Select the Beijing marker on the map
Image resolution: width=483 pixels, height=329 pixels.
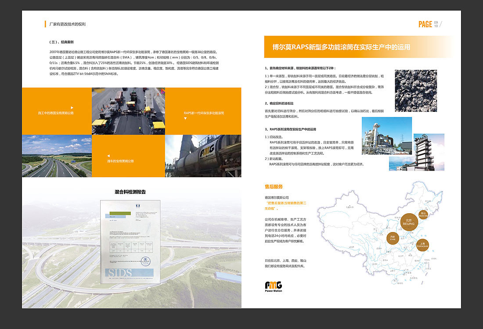coord(409,222)
